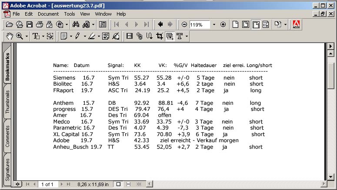Screen dimensions: 337x190
Task: Switch to Fit Width view
Action: click(x=256, y=24)
